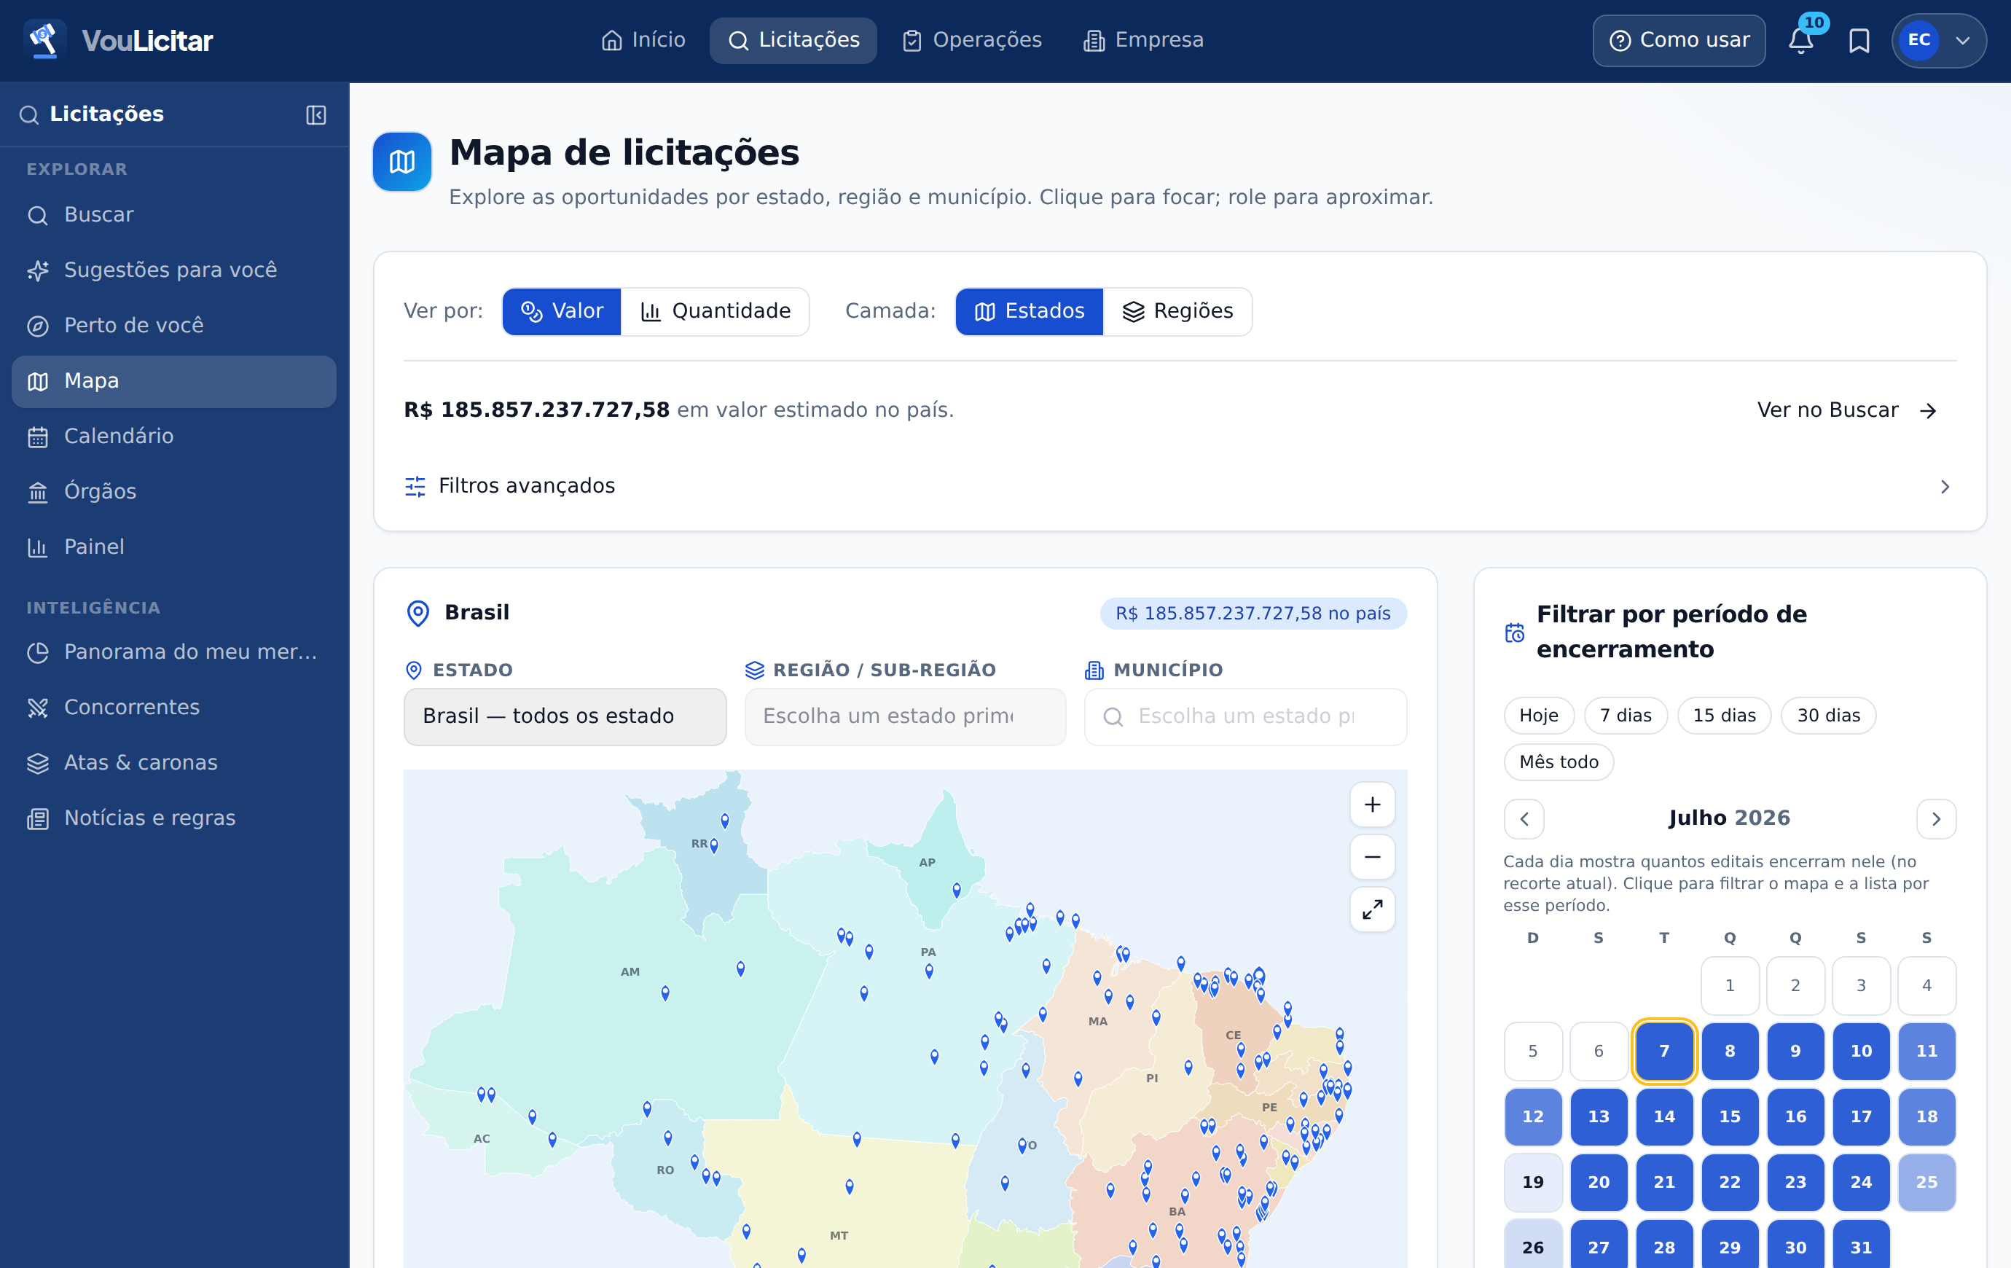Filter closing period to 15 dias
This screenshot has width=2011, height=1268.
click(x=1724, y=716)
